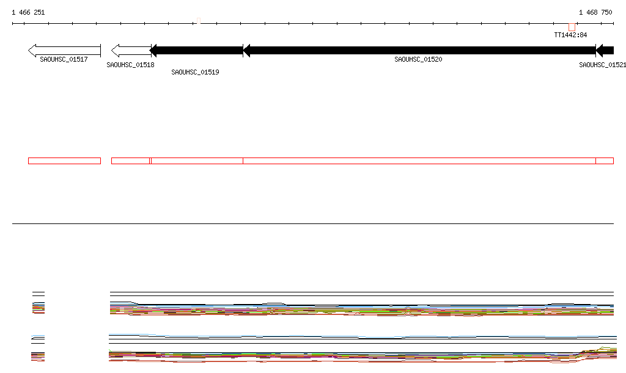Select red outline box under SAOUHSC_01520
Screen dimensions: 626x373
[419, 161]
